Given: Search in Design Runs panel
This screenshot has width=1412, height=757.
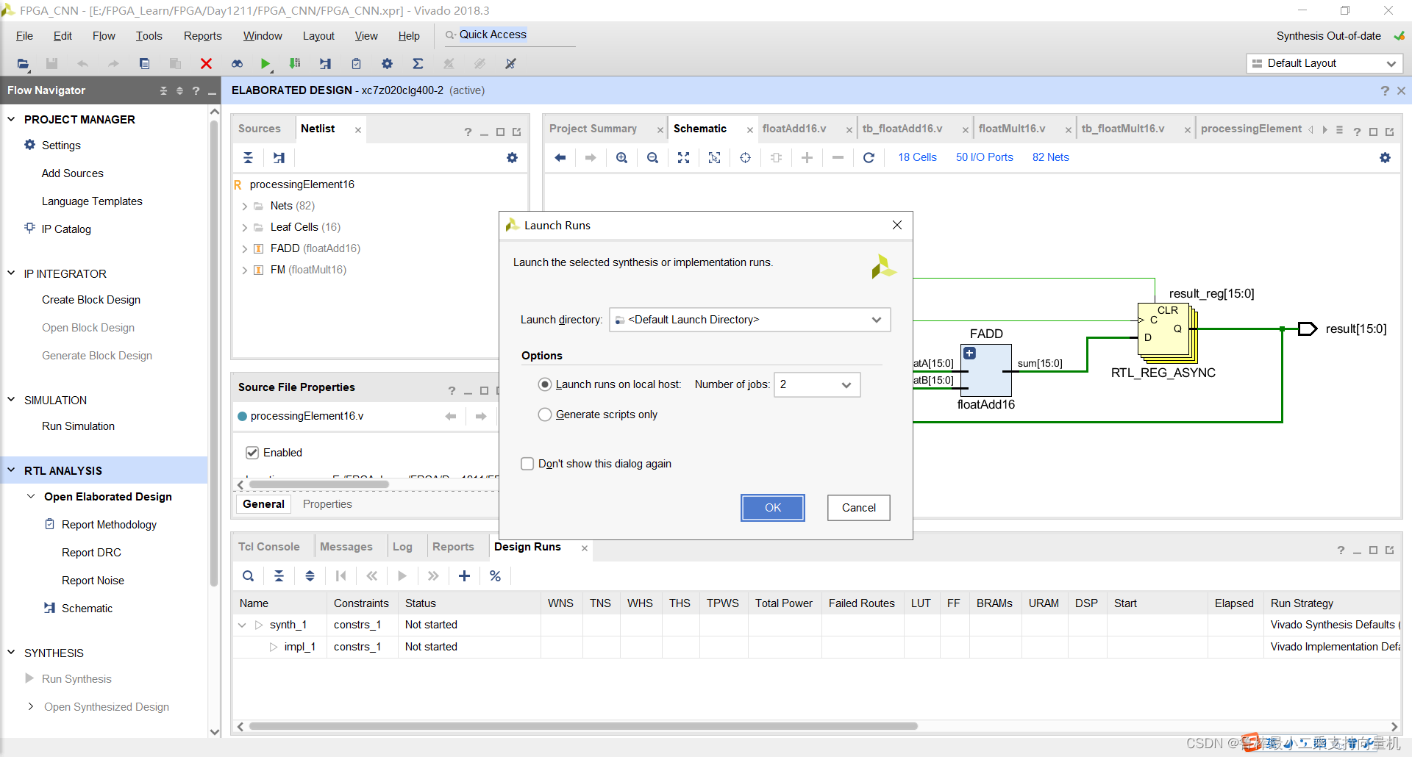Looking at the screenshot, I should click(248, 576).
